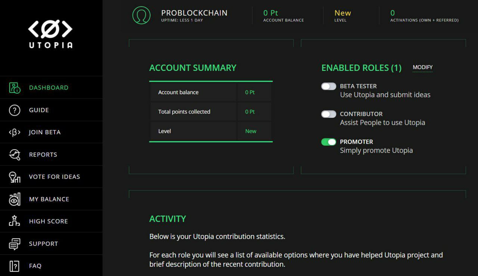
Task: Open the Reports magnifier icon
Action: click(15, 154)
